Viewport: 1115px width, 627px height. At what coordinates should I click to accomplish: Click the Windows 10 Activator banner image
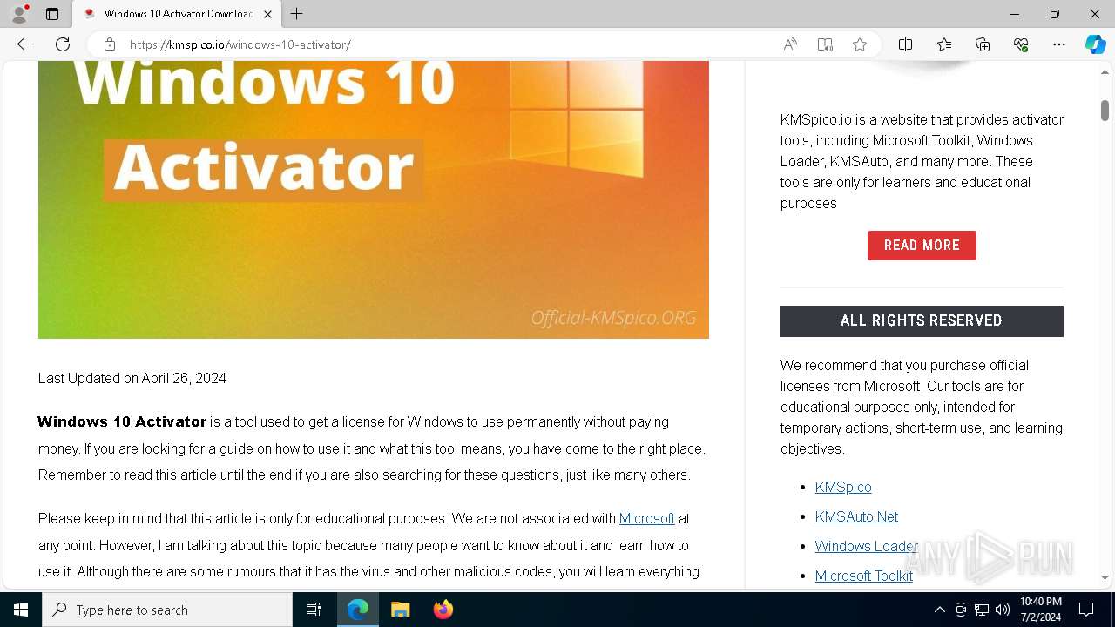(x=374, y=199)
